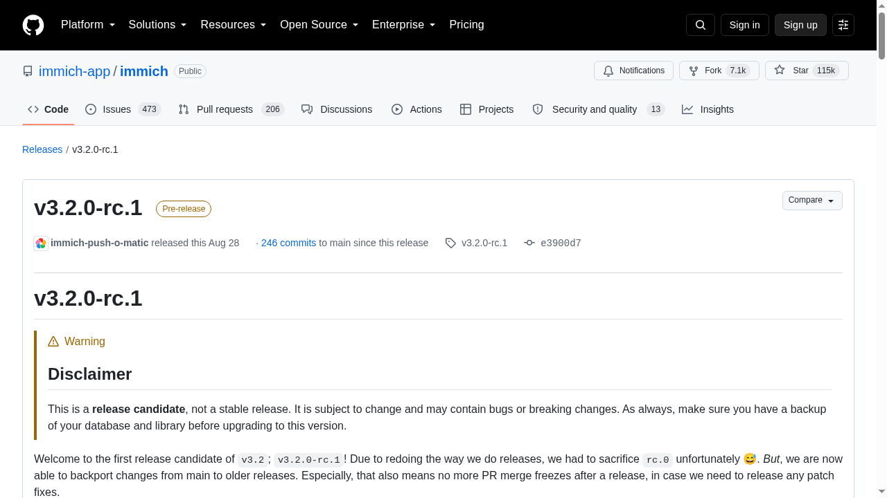Click the page vertical scrollbar thumb
Screen dimensions: 887x498
coord(881,35)
